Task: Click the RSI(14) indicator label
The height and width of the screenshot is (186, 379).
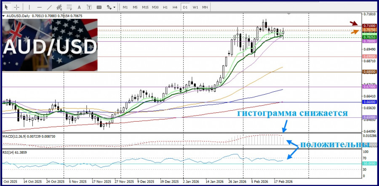Action: coord(15,151)
